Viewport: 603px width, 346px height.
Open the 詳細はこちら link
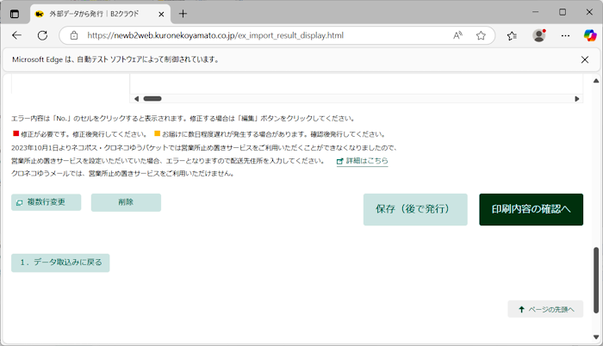(363, 161)
